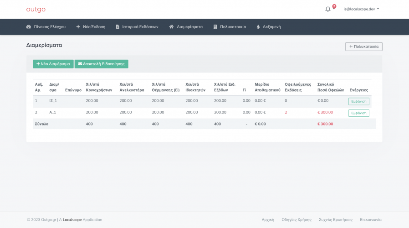Click the Χιλ/στά Ειδ. Εξόδων column header

pos(225,87)
